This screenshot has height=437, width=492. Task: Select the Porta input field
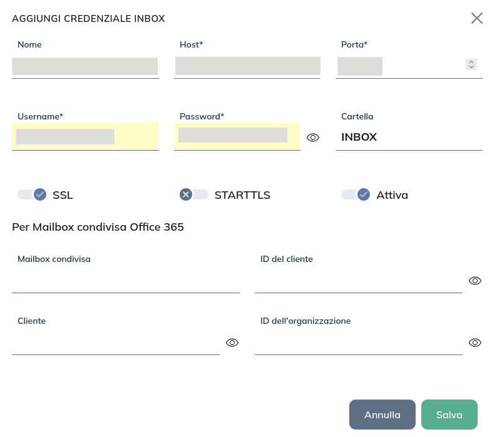coord(401,66)
